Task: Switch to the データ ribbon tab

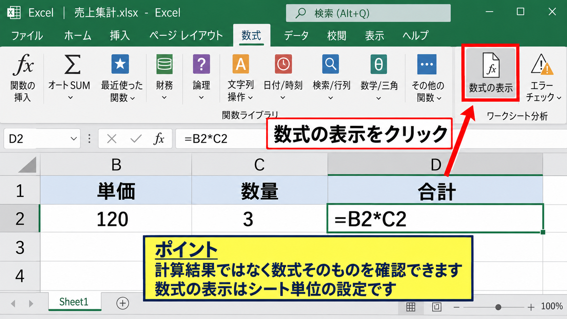Action: (x=296, y=35)
